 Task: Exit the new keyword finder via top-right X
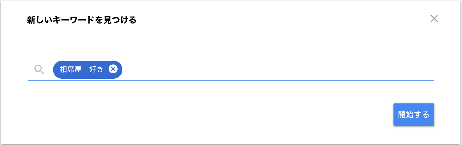point(434,19)
